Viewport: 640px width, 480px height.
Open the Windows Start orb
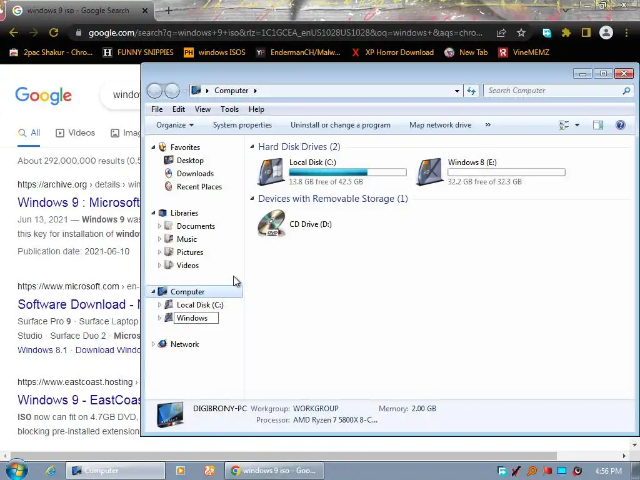click(16, 470)
